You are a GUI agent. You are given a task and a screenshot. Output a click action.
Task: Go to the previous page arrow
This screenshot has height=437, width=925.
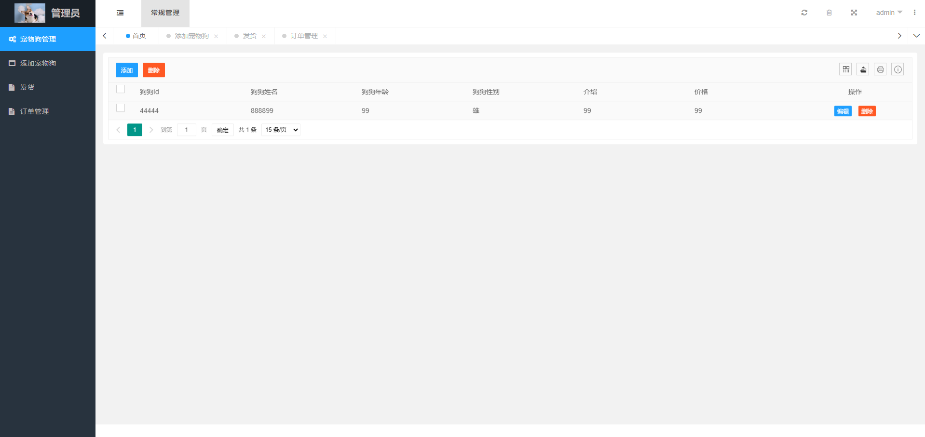(x=118, y=130)
